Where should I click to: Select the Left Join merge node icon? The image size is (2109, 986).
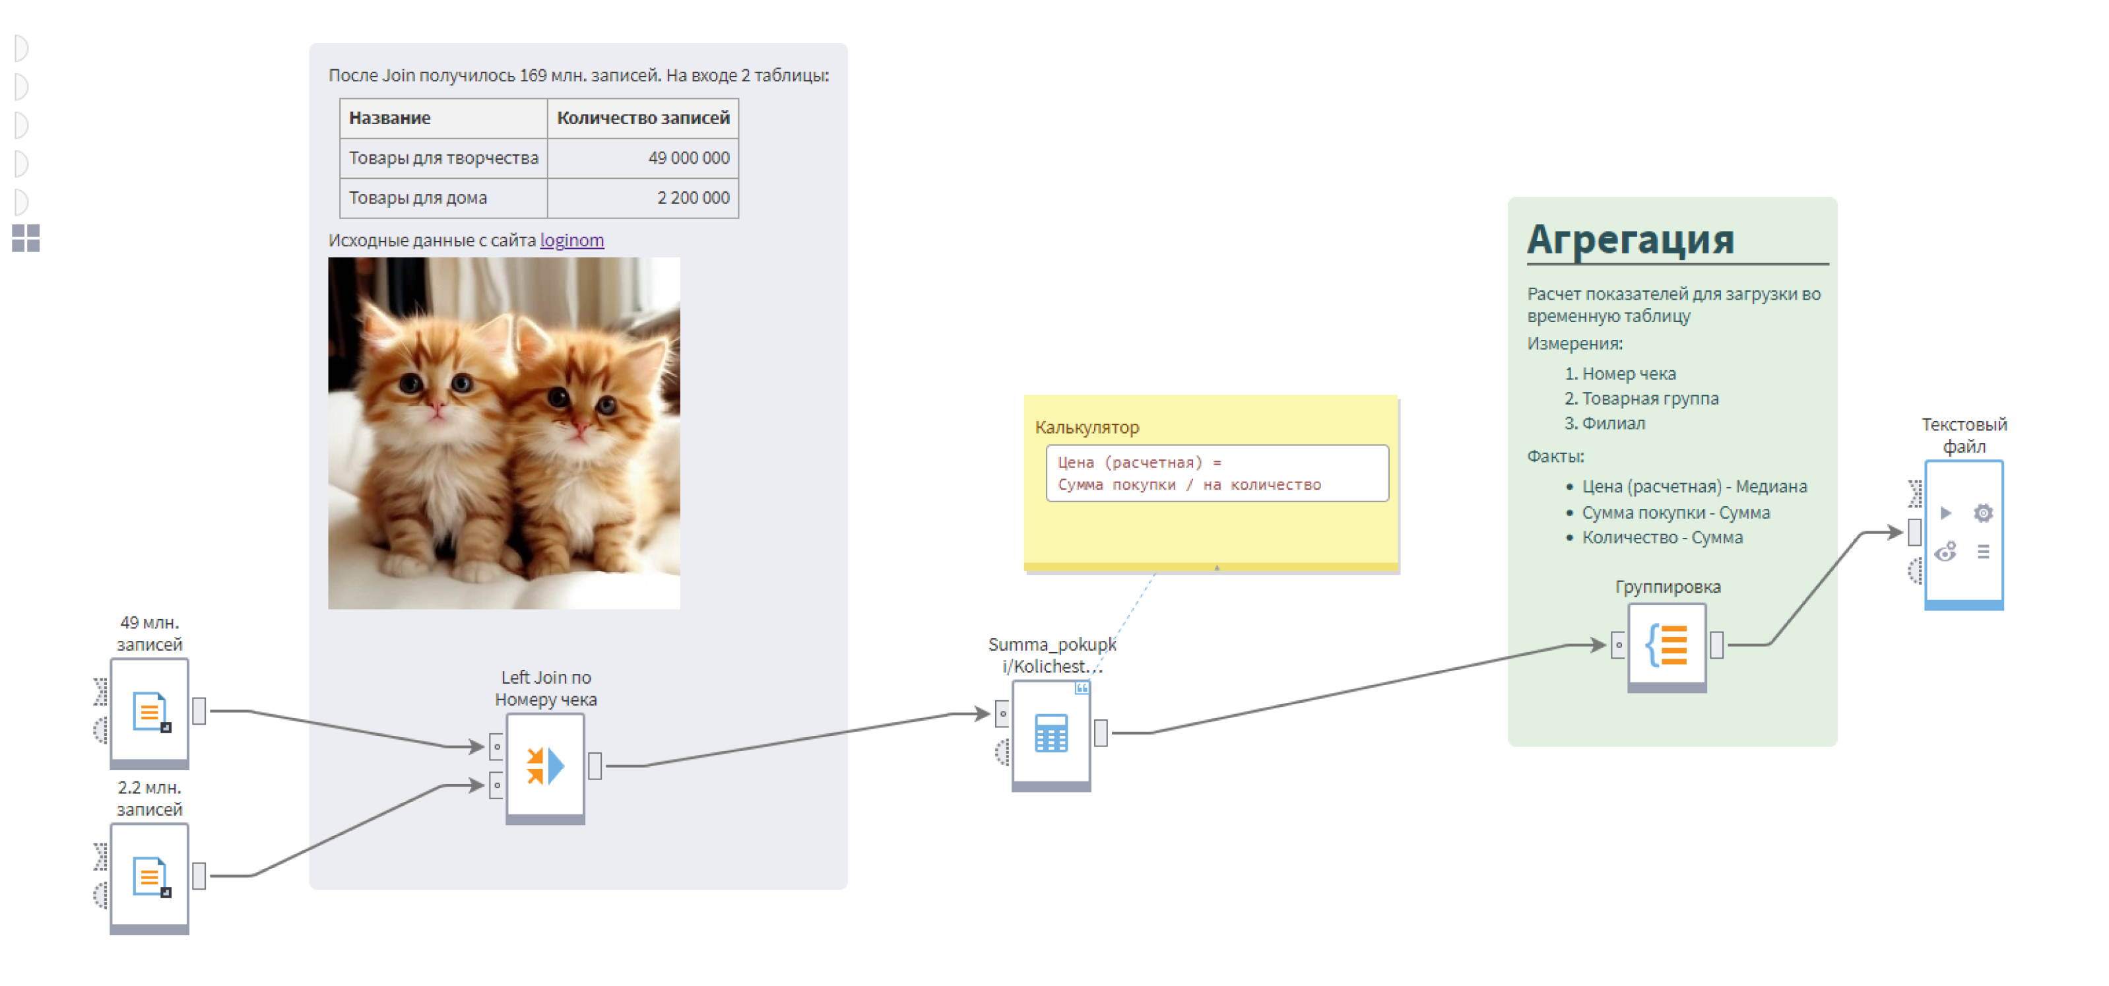click(x=545, y=766)
